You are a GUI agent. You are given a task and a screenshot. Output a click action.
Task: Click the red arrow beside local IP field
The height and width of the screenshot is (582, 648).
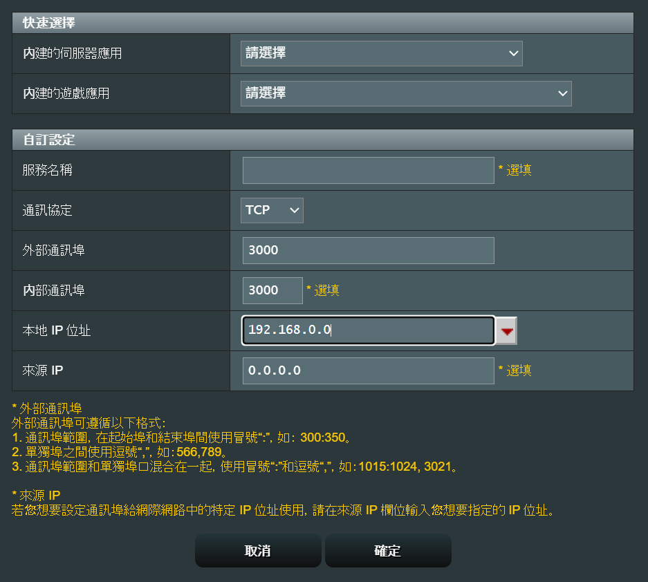click(x=508, y=331)
